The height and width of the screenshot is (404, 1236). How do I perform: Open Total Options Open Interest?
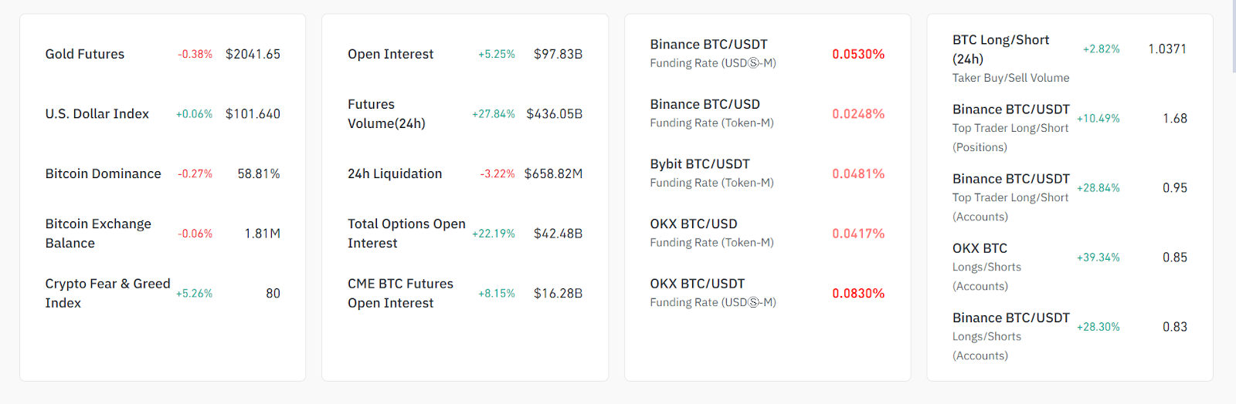point(406,234)
